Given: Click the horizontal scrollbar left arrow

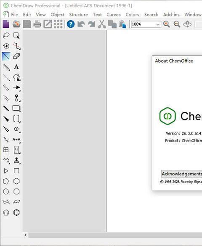Looking at the screenshot, I should click(x=26, y=235).
